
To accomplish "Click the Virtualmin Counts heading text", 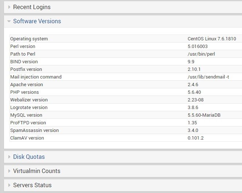I will coord(36,171).
